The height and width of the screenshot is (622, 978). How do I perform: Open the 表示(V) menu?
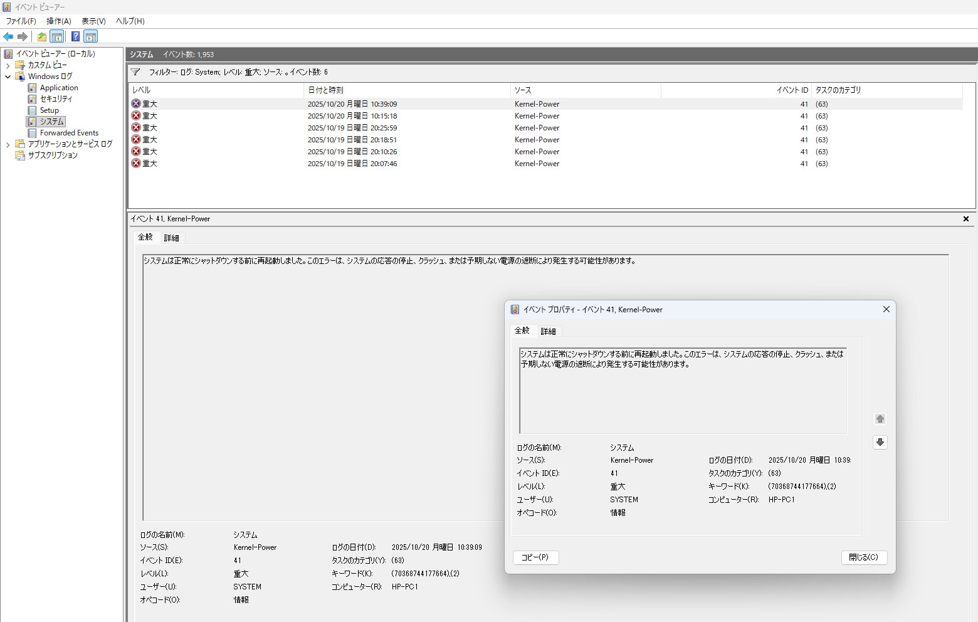click(x=93, y=21)
